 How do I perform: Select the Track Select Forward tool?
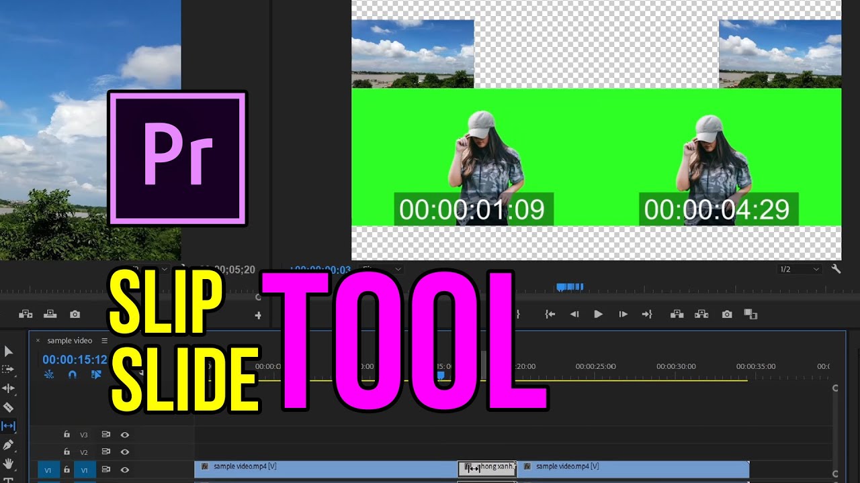(8, 370)
